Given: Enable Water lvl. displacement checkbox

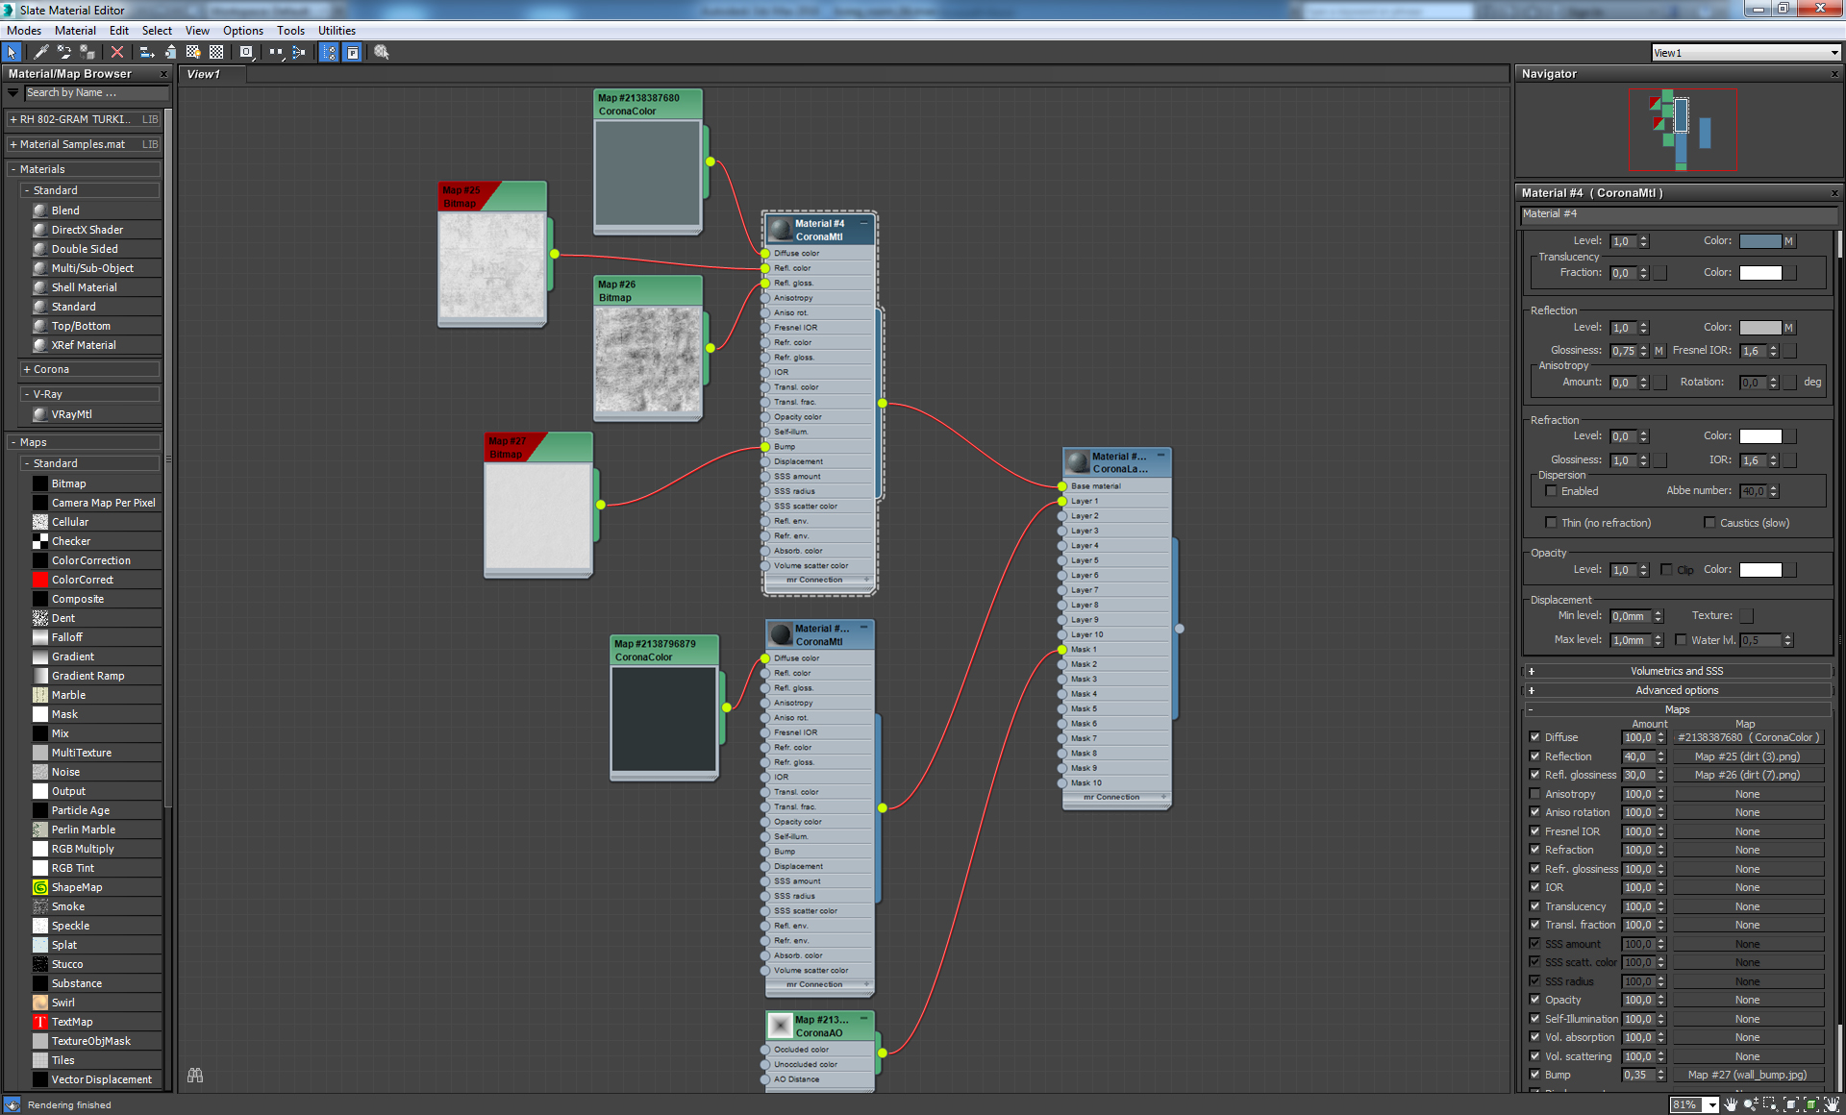Looking at the screenshot, I should [1681, 640].
